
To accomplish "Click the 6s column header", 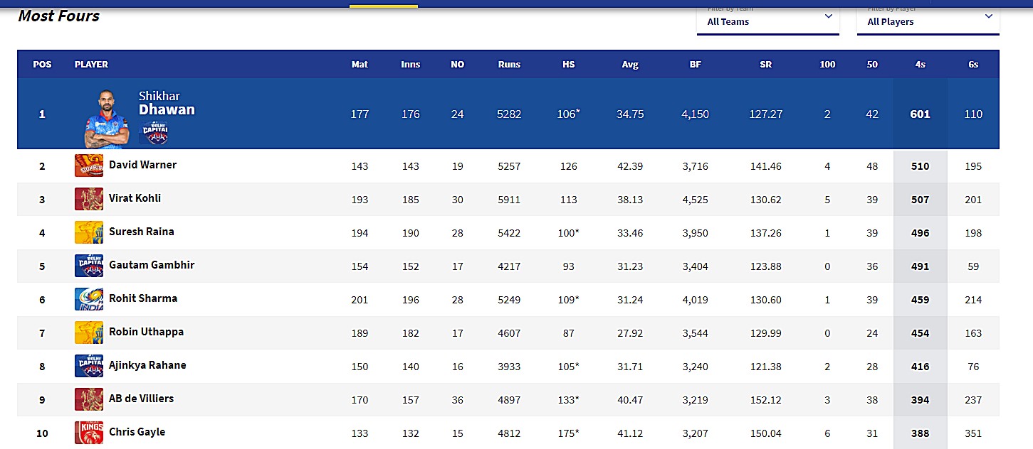I will (x=973, y=65).
